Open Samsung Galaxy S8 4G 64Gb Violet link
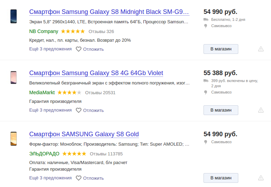271x187 pixels. coord(96,73)
